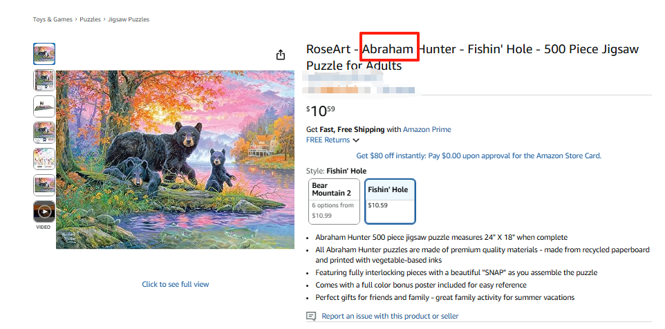
Task: Open the Toys & Games breadcrumb
Action: (53, 19)
